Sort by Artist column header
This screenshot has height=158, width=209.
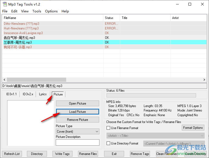tap(188, 18)
